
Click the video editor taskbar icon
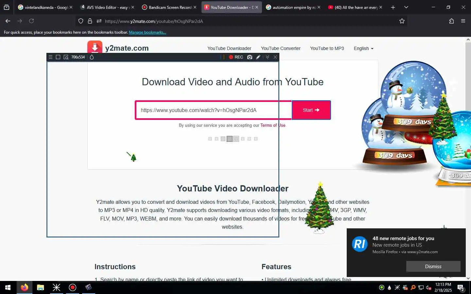click(x=88, y=287)
